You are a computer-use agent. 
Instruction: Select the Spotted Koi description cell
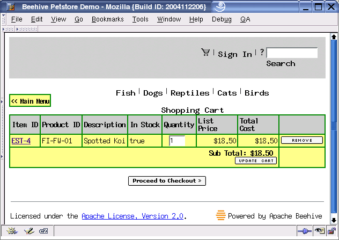[105, 141]
